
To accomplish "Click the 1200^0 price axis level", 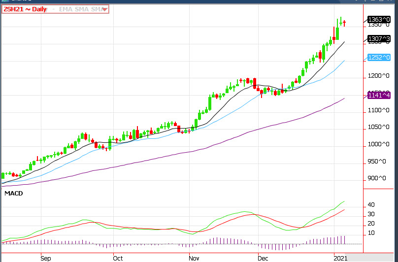I will (x=378, y=76).
